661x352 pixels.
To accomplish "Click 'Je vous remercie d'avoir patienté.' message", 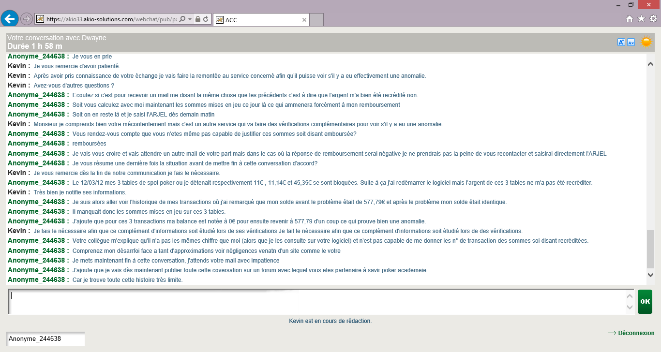I will [x=77, y=66].
